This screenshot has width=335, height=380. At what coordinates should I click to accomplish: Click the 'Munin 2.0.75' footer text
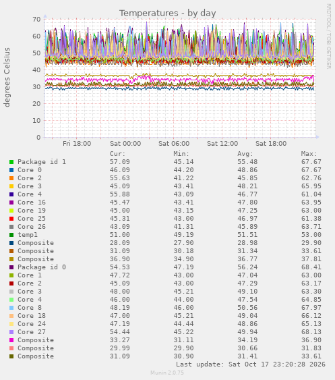167,373
